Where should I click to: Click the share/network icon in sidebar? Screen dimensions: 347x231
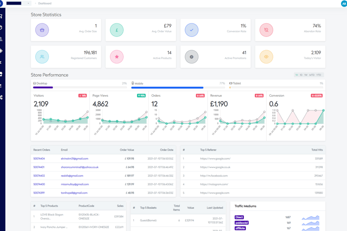(x=2, y=97)
